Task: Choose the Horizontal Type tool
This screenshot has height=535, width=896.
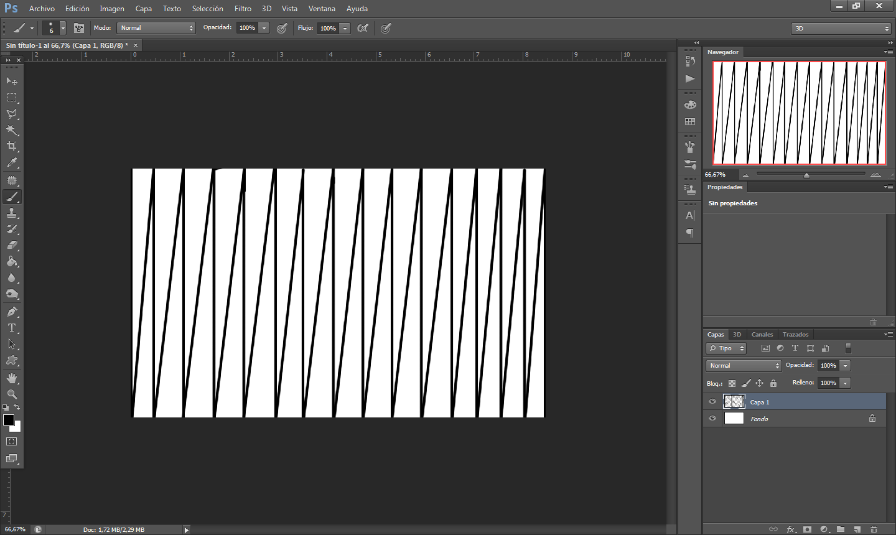Action: (x=12, y=328)
